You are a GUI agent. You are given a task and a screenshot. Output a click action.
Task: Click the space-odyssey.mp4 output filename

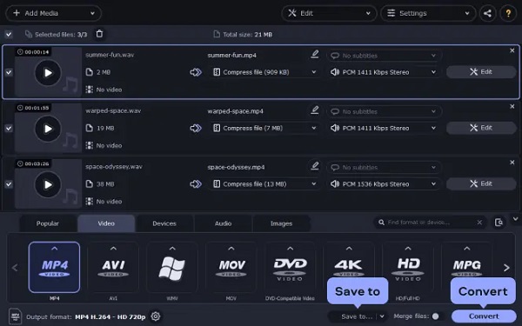click(x=236, y=167)
